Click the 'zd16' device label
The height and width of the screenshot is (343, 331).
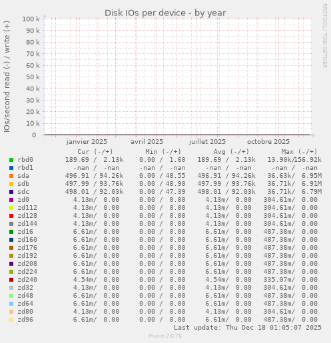25,232
